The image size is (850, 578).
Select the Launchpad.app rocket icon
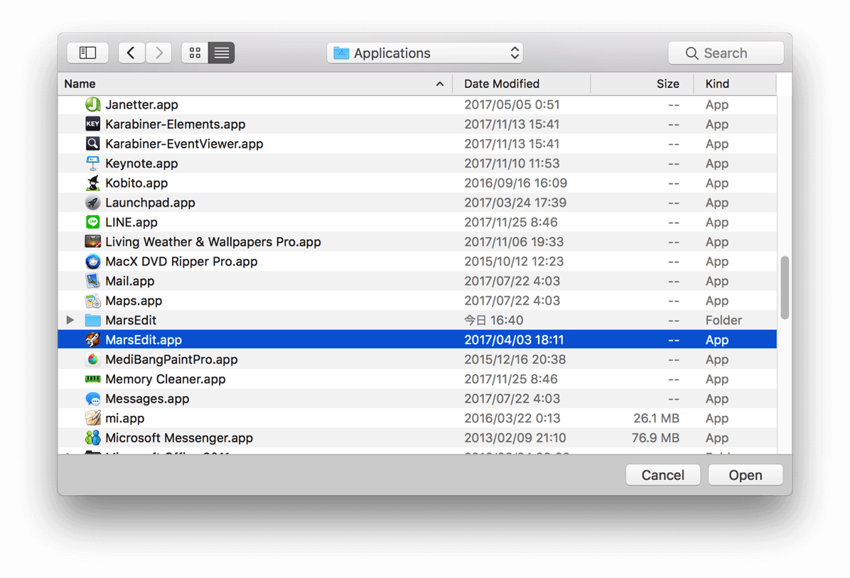point(92,202)
